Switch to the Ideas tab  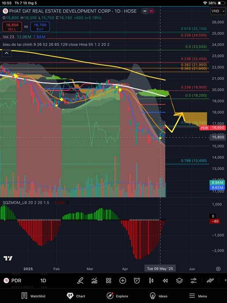point(158,296)
